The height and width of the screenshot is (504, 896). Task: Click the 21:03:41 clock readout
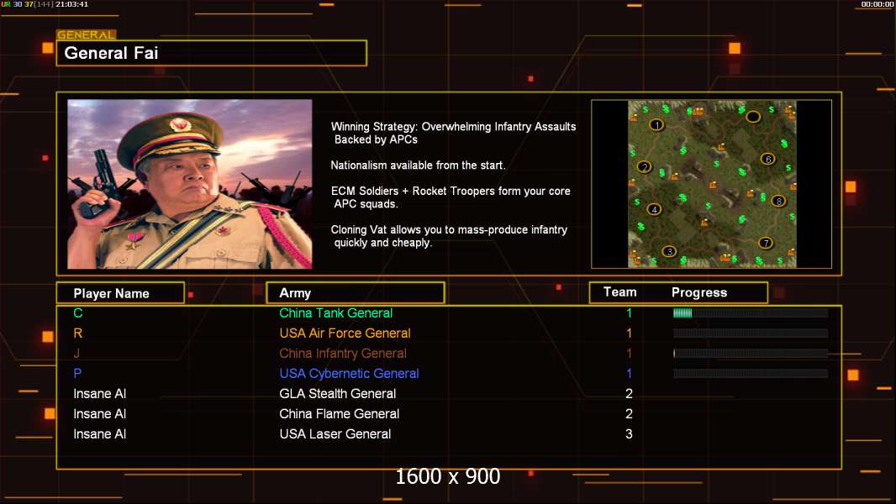[72, 4]
